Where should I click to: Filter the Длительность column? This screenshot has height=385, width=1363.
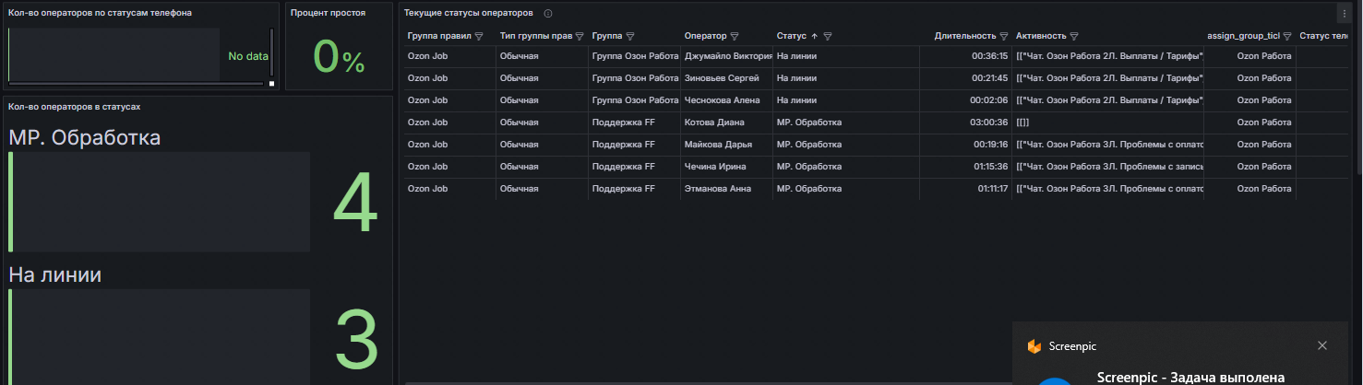pyautogui.click(x=1003, y=37)
